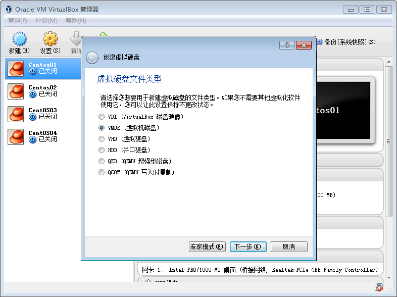Click the CentOS04 red hat icon
Viewport: 397px width, 297px height.
(16, 137)
